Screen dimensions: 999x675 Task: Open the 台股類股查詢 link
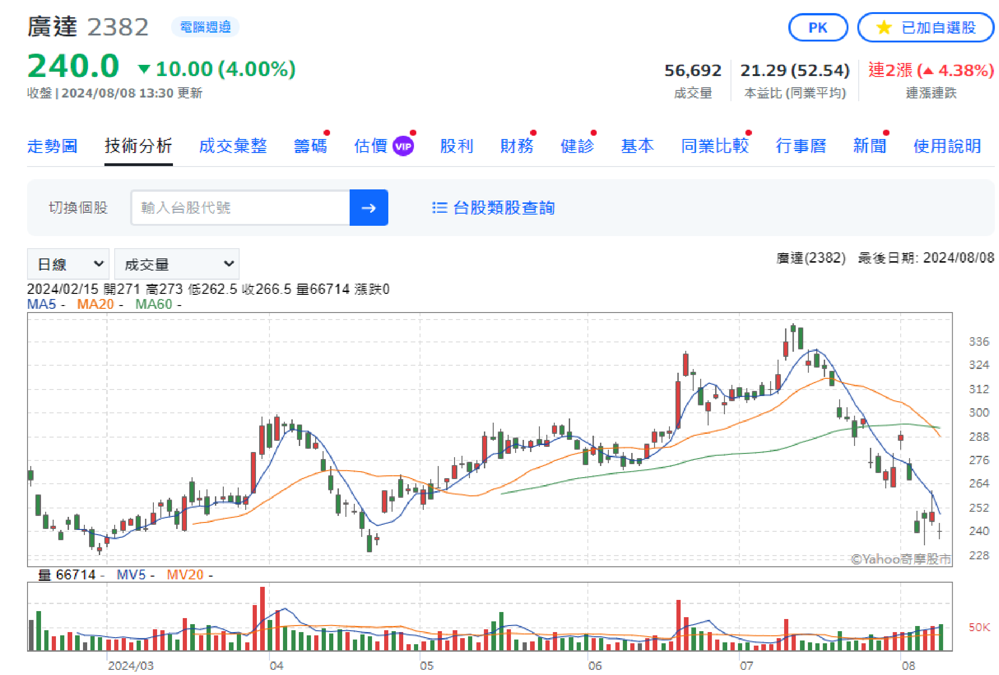click(503, 208)
